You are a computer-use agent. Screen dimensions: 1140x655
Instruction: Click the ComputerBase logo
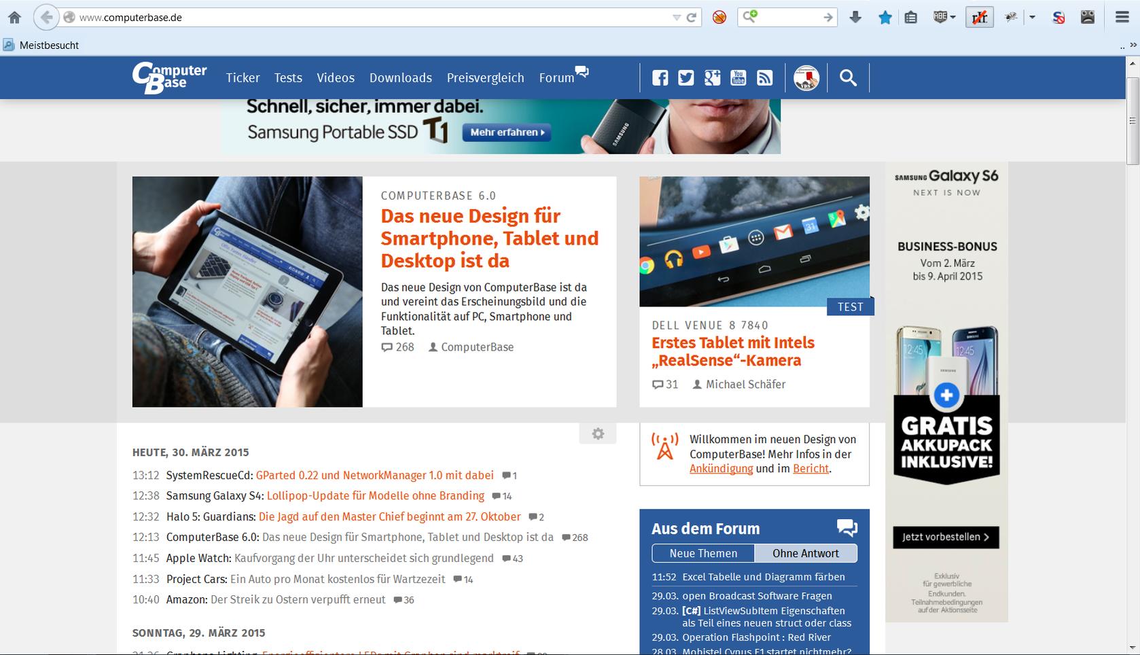[169, 77]
